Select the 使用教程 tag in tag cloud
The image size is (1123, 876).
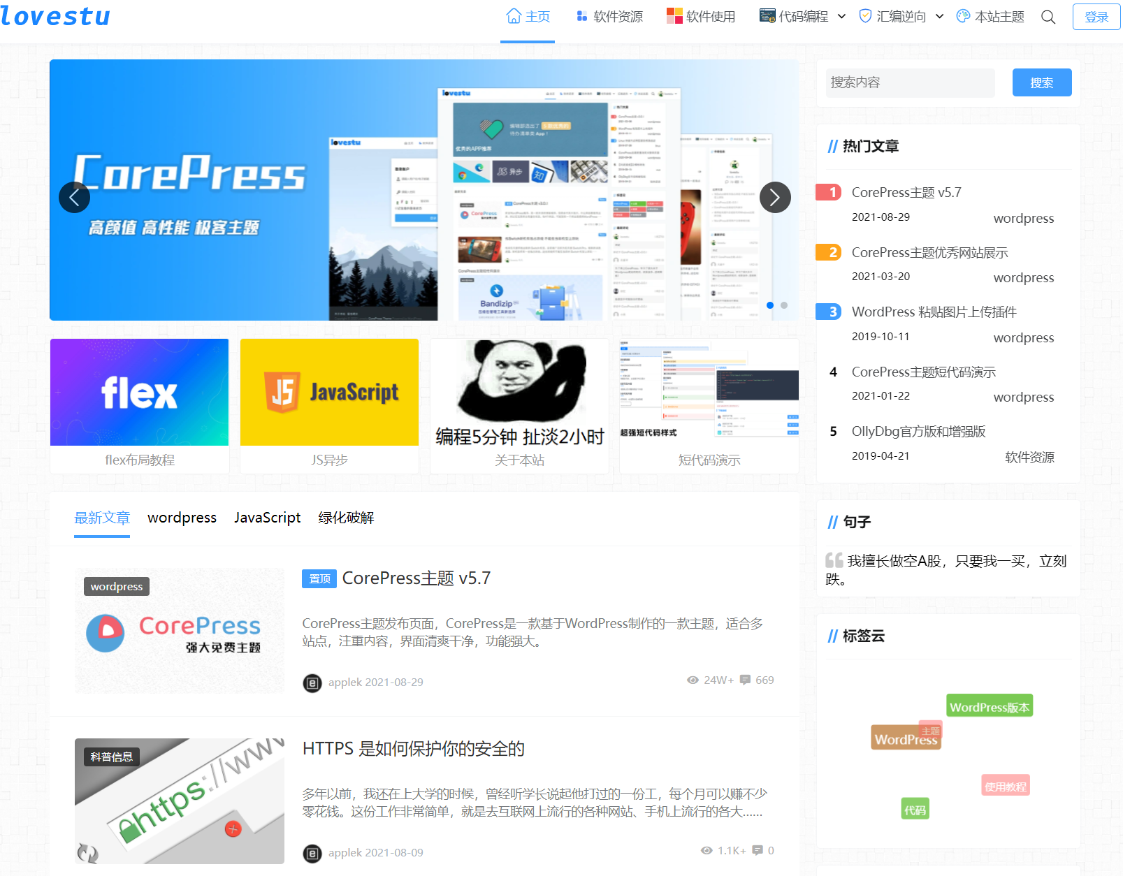click(x=1006, y=787)
